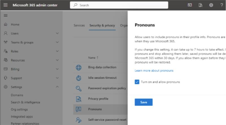Collapse the navigation hamburger menu
The height and width of the screenshot is (125, 226).
6,16
